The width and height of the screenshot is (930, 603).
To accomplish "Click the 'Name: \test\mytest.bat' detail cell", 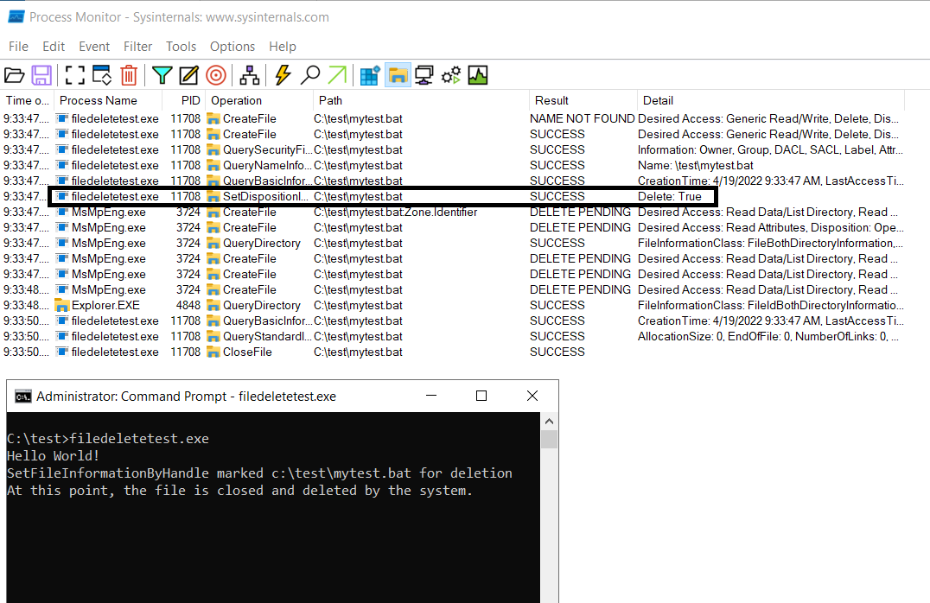I will click(696, 165).
